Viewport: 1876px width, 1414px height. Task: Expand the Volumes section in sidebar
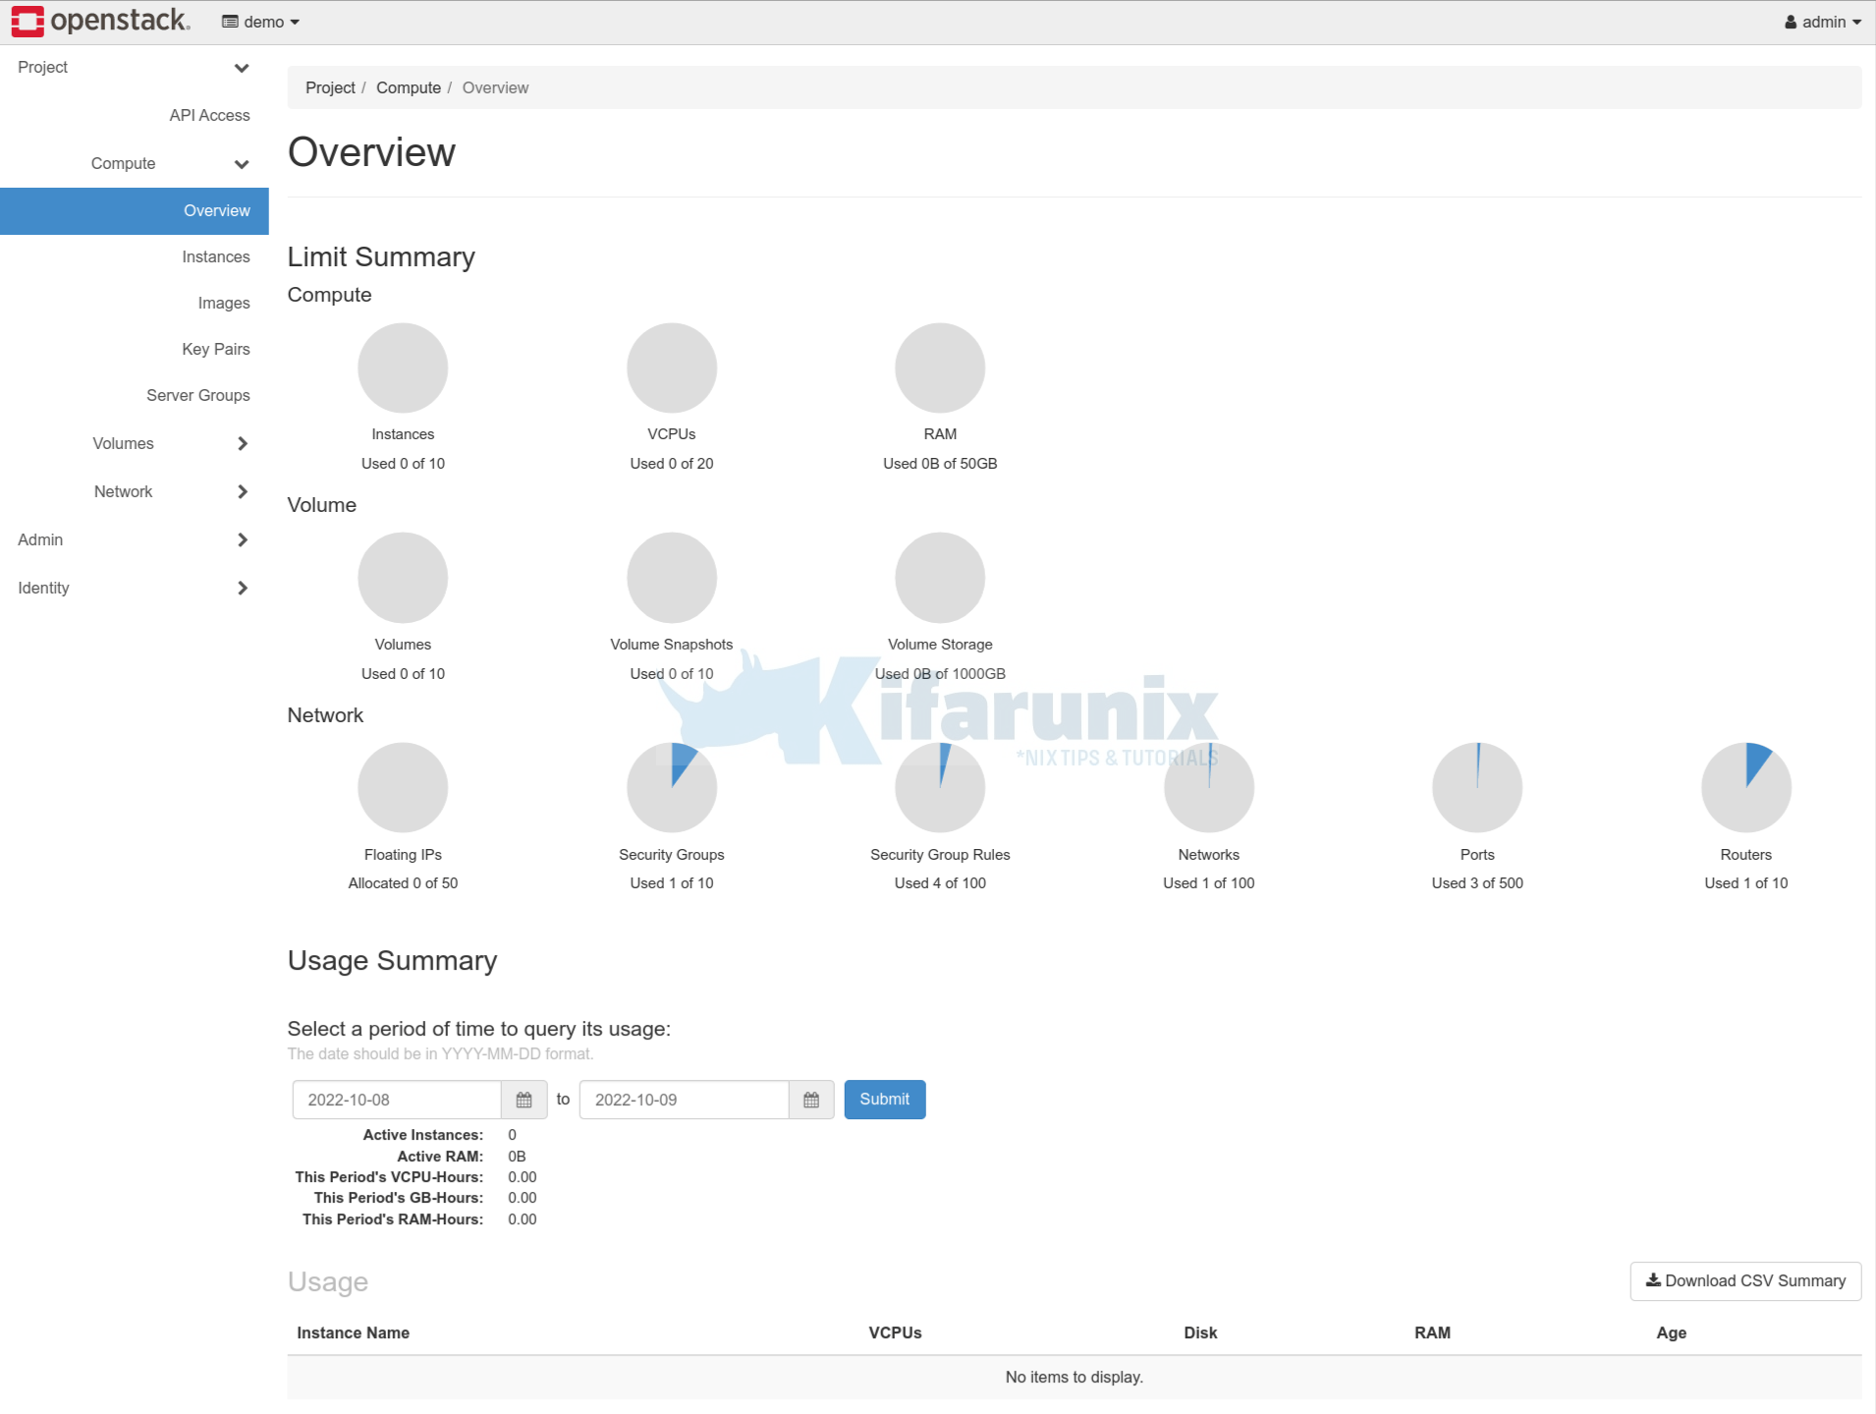point(242,443)
